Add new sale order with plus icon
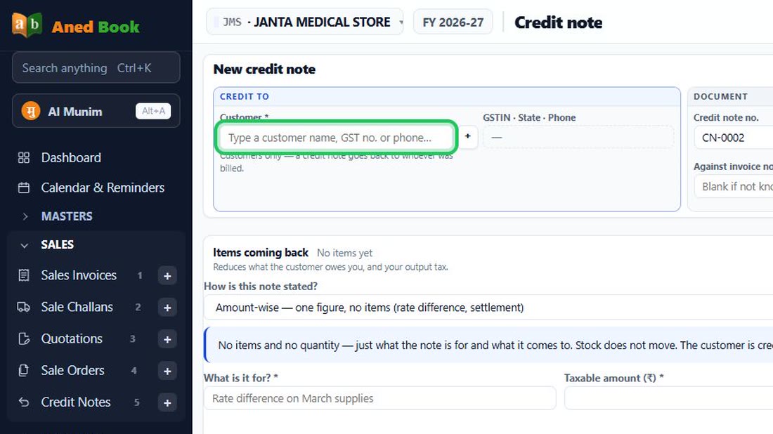The height and width of the screenshot is (434, 773). 167,371
